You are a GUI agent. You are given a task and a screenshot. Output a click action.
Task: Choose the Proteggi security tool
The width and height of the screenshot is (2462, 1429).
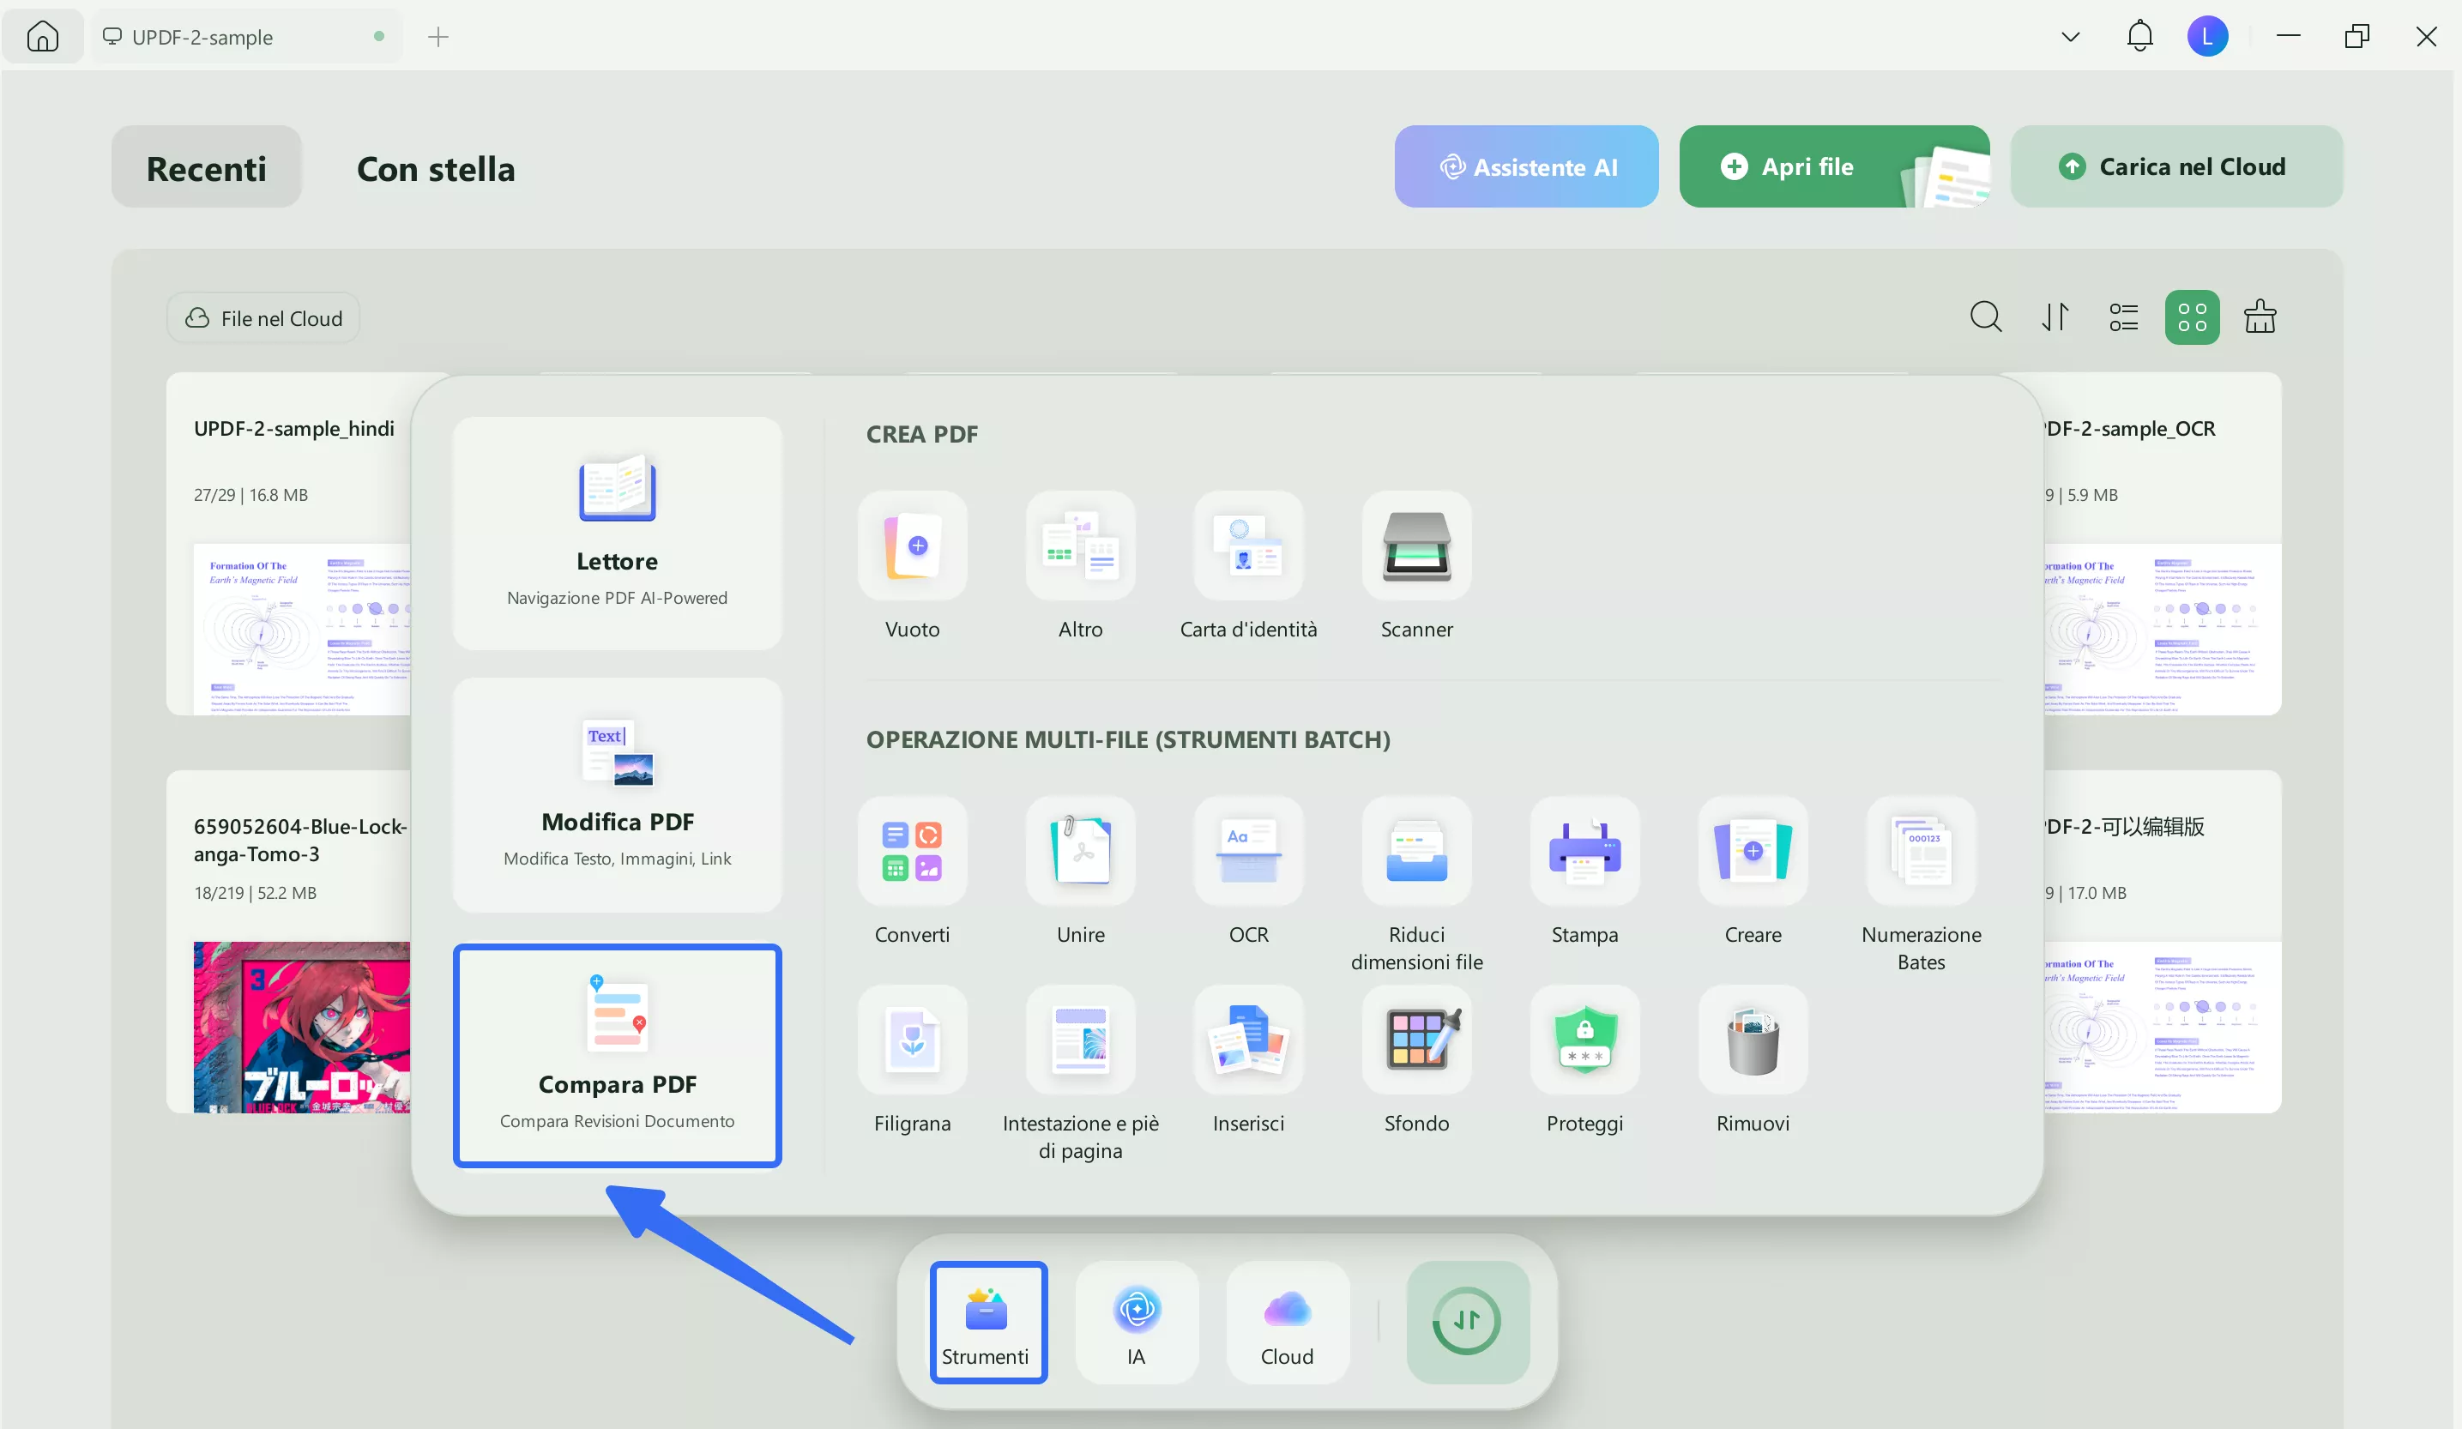pos(1584,1040)
